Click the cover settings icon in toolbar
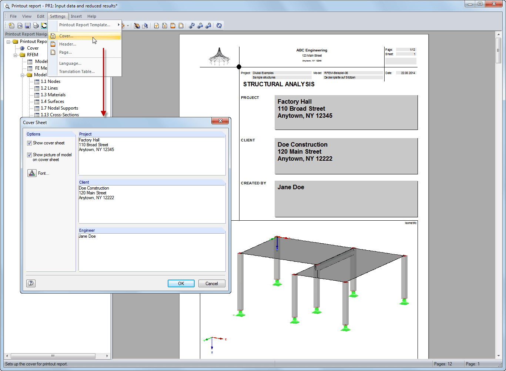 tap(165, 26)
